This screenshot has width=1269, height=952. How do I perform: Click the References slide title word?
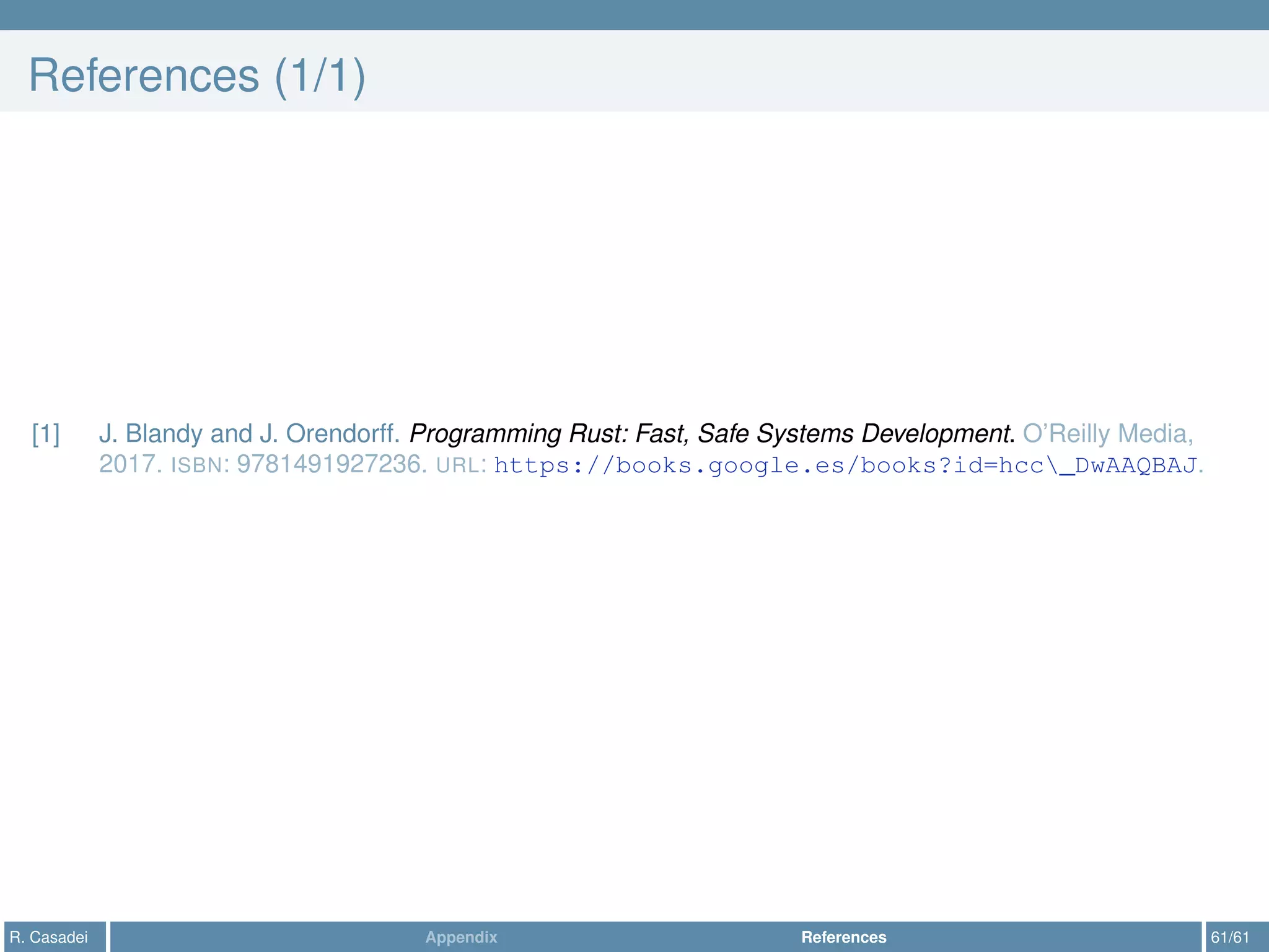tap(144, 76)
